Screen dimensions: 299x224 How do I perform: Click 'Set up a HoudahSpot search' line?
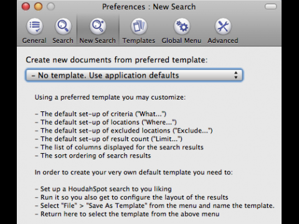(103, 189)
